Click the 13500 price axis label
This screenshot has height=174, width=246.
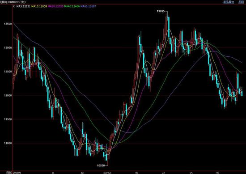(8, 24)
